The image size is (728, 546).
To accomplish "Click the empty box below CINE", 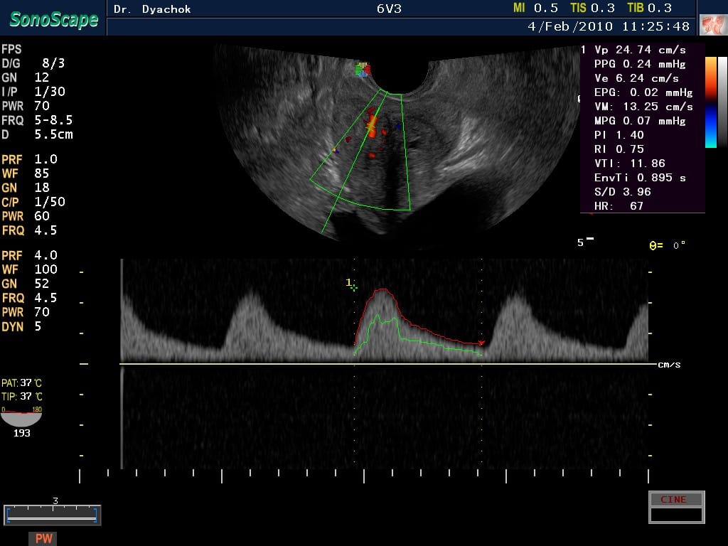I will 675,514.
